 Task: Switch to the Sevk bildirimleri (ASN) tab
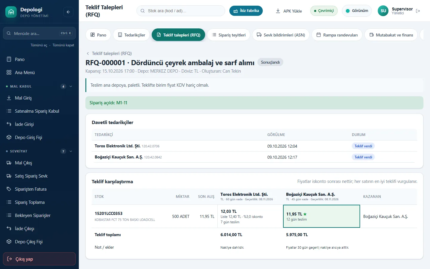coord(281,35)
